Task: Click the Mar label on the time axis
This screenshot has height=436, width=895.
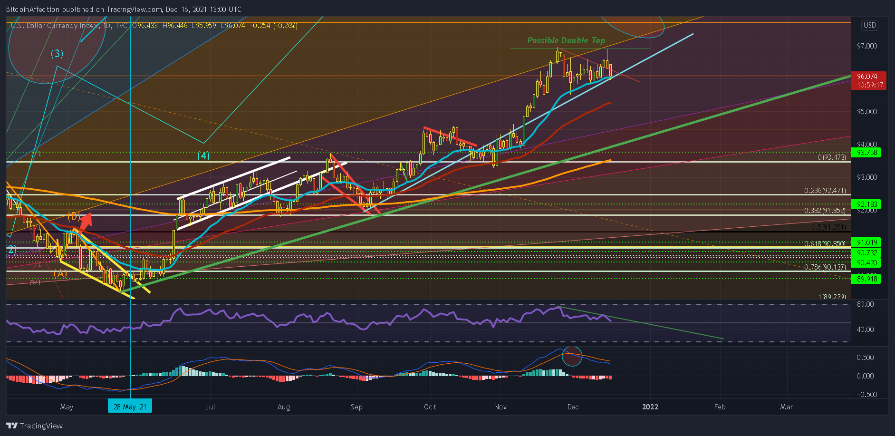Action: (x=787, y=407)
